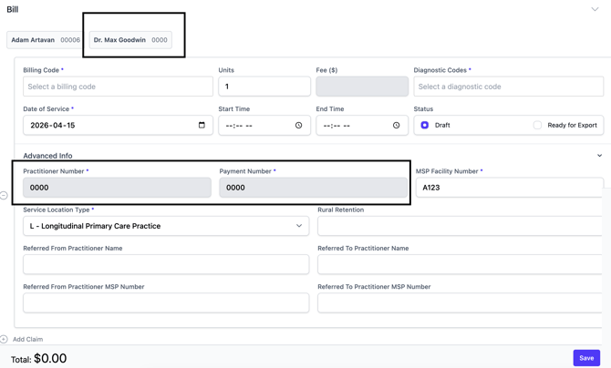Collapse the Advanced Info section

click(599, 156)
